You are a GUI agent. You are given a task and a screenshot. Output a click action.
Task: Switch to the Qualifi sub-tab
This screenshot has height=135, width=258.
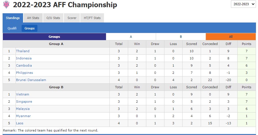coord(12,28)
